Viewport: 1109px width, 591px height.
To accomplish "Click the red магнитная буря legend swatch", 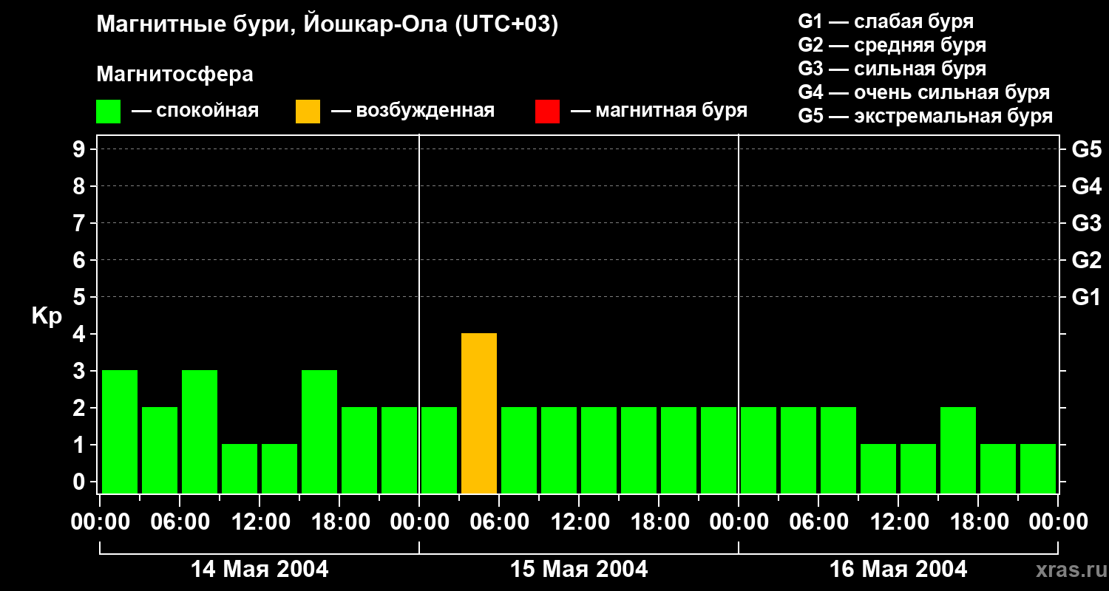I will point(547,112).
